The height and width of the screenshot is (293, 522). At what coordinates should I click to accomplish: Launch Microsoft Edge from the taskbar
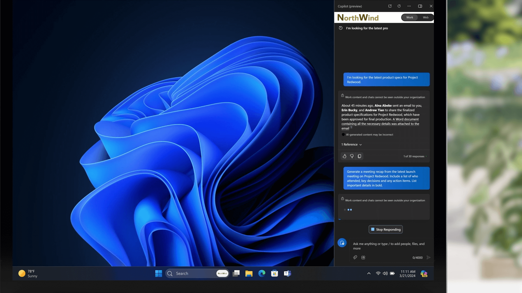click(x=262, y=273)
